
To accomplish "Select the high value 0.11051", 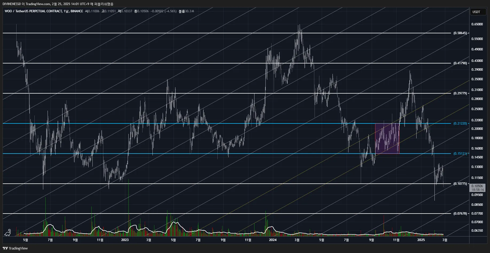I will (x=110, y=11).
